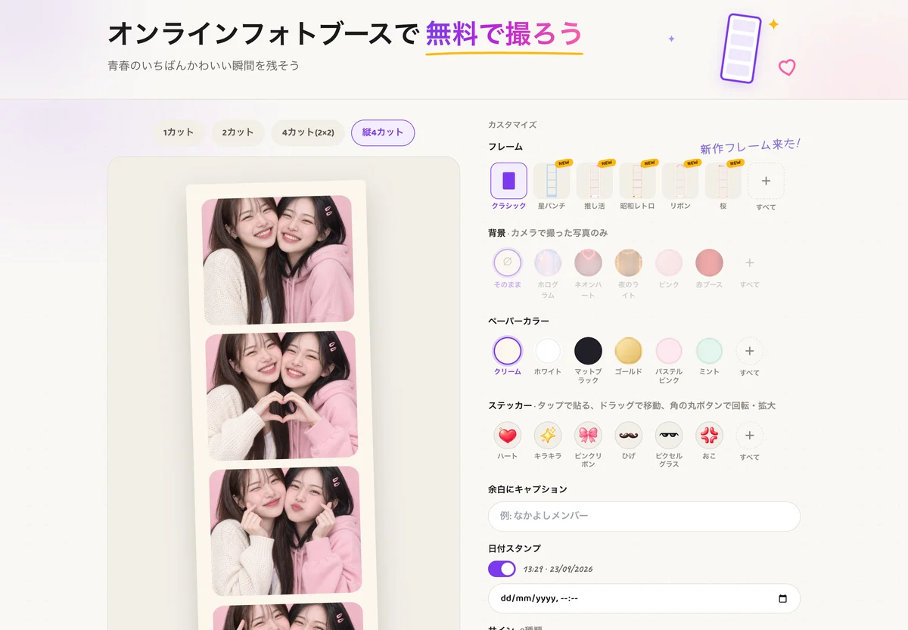Focus the 余白にキャプション text field
Screen dimensions: 908x630
[644, 517]
